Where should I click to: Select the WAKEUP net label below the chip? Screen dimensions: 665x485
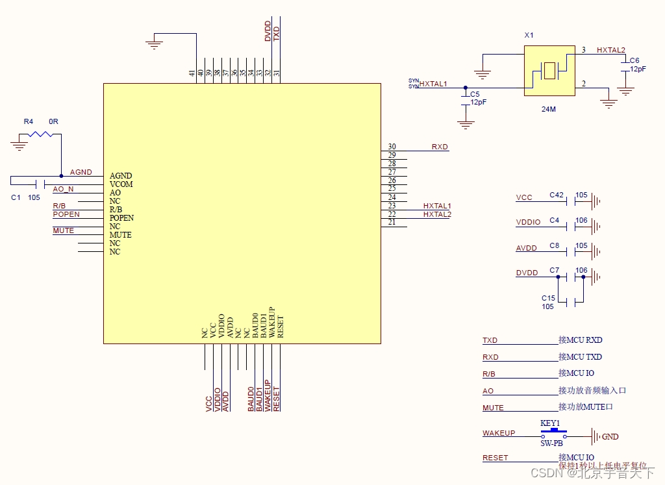pyautogui.click(x=268, y=395)
